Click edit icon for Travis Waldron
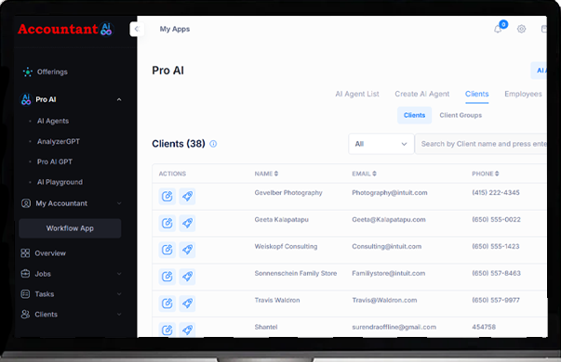 pos(167,304)
